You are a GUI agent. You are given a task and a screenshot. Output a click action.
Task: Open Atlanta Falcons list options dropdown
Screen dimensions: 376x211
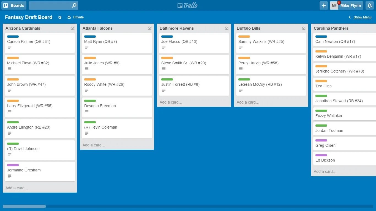click(149, 28)
